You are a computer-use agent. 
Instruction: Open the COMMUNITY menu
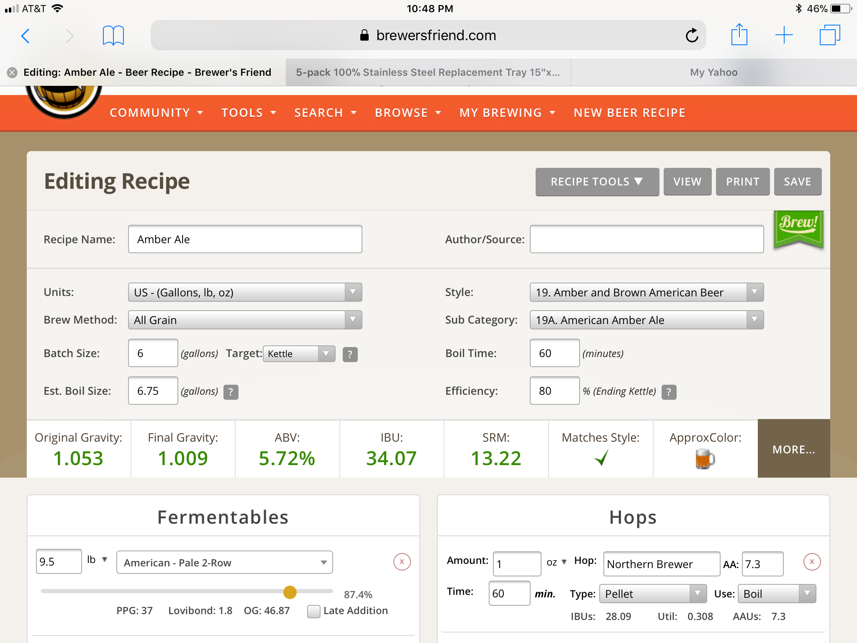pos(157,113)
